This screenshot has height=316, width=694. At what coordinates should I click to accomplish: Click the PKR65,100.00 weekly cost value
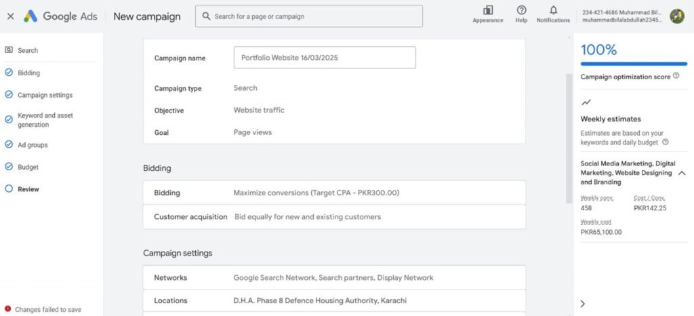coord(601,232)
